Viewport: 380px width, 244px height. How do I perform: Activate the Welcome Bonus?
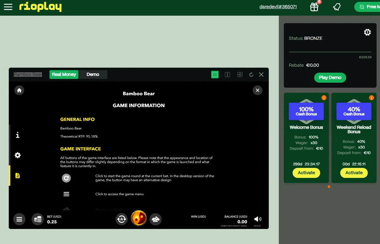(306, 173)
